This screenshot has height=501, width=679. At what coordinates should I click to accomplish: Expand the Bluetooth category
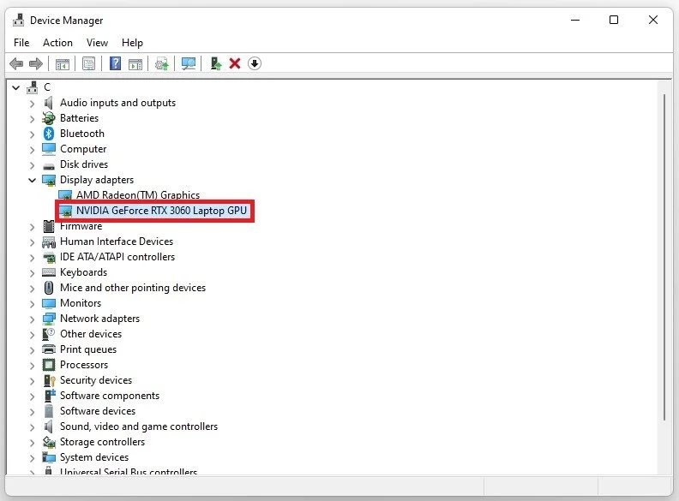[x=32, y=134]
